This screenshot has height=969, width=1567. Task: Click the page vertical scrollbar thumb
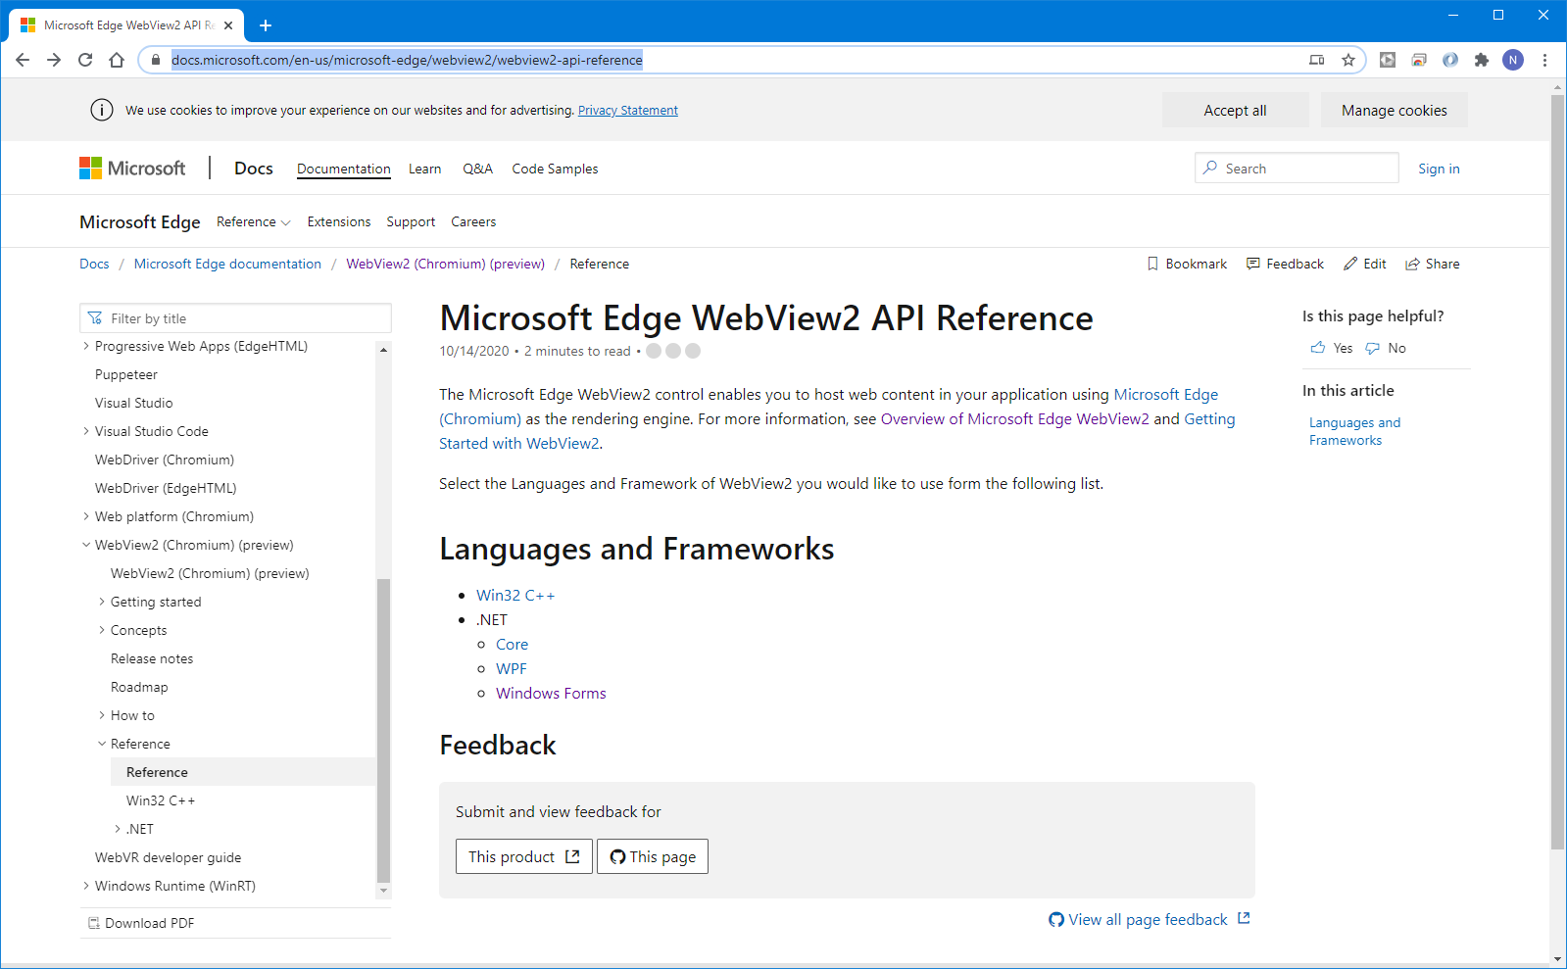(1558, 471)
